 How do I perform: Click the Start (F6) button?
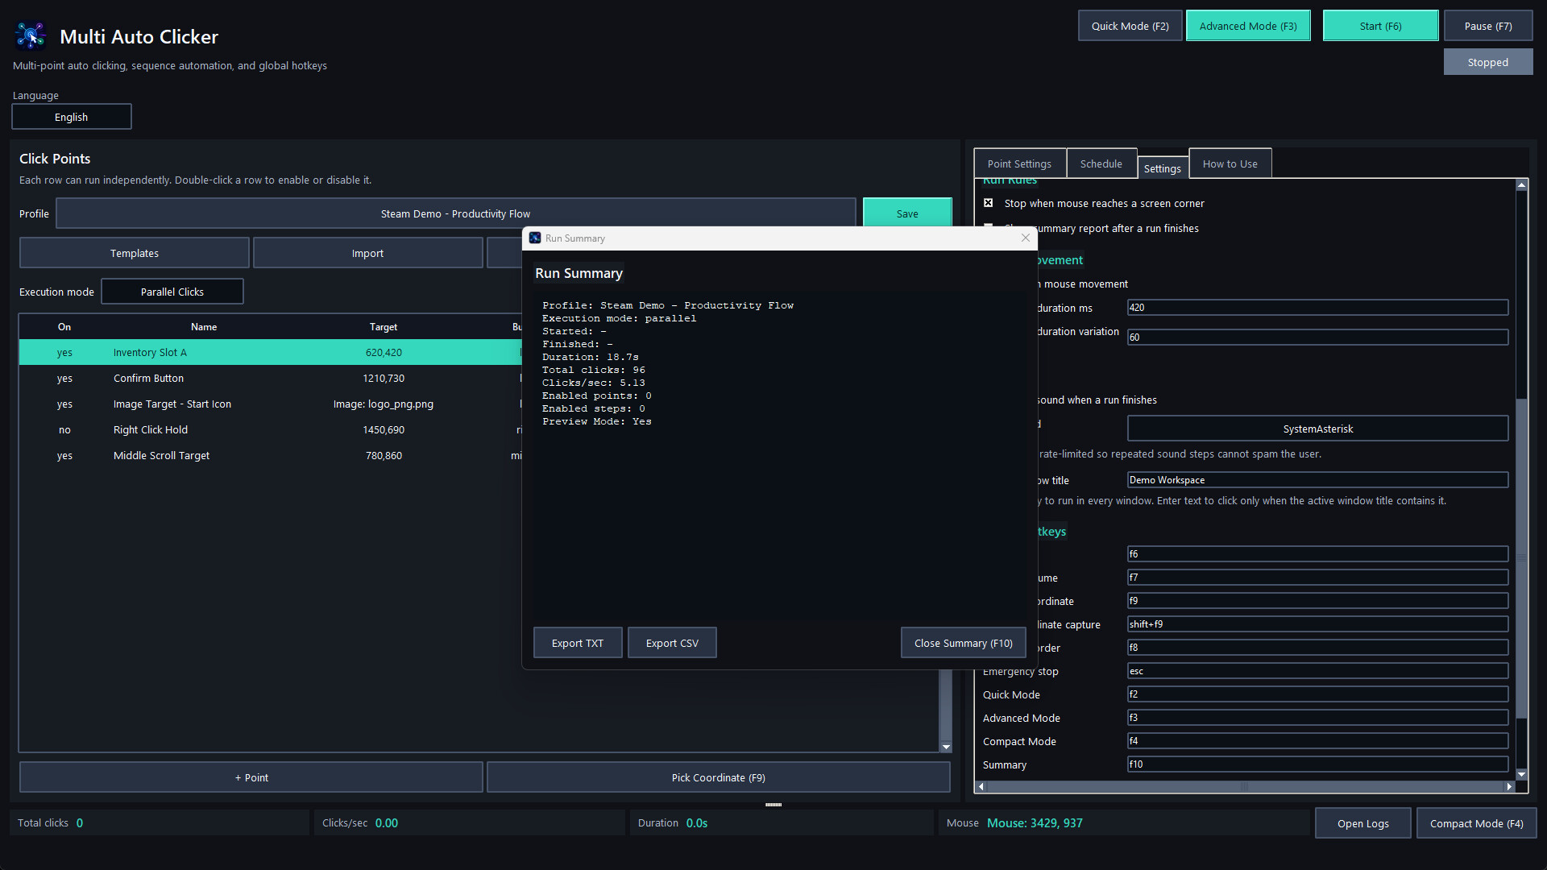pyautogui.click(x=1380, y=26)
